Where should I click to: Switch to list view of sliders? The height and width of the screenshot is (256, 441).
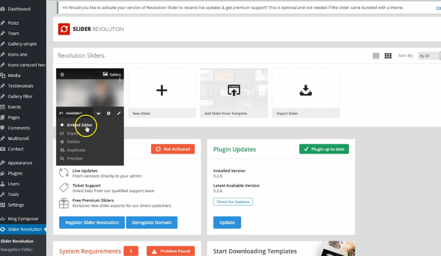pos(376,55)
